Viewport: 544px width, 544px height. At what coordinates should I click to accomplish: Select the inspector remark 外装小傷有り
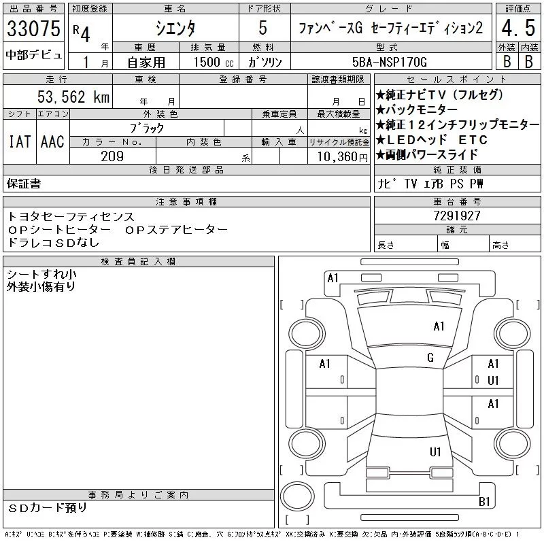pos(41,286)
